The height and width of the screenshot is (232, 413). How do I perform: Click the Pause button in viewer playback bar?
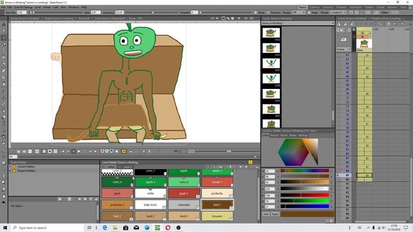tap(74, 151)
